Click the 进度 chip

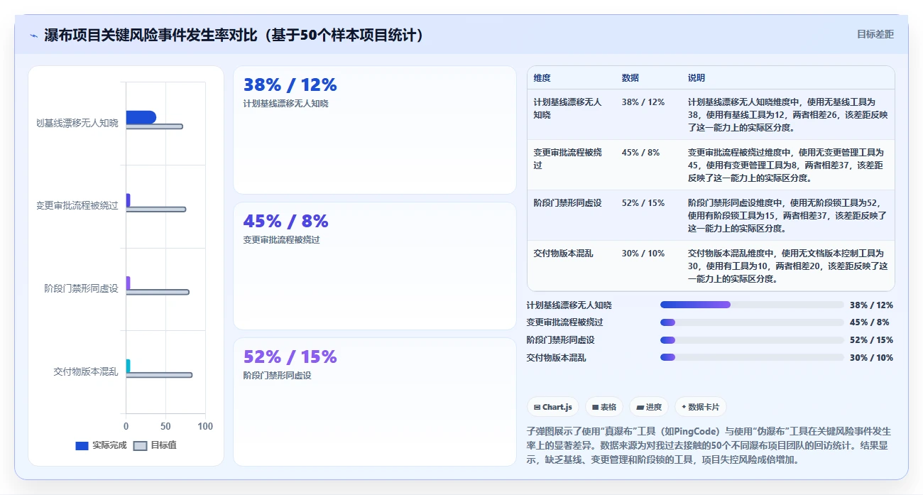649,407
